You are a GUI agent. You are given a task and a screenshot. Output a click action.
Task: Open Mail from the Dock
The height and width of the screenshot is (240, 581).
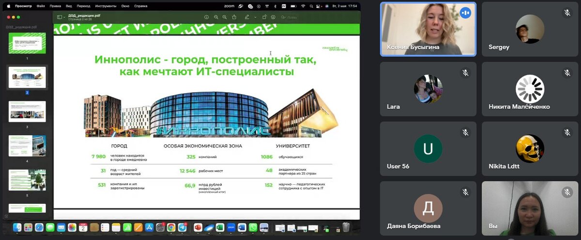point(61,227)
